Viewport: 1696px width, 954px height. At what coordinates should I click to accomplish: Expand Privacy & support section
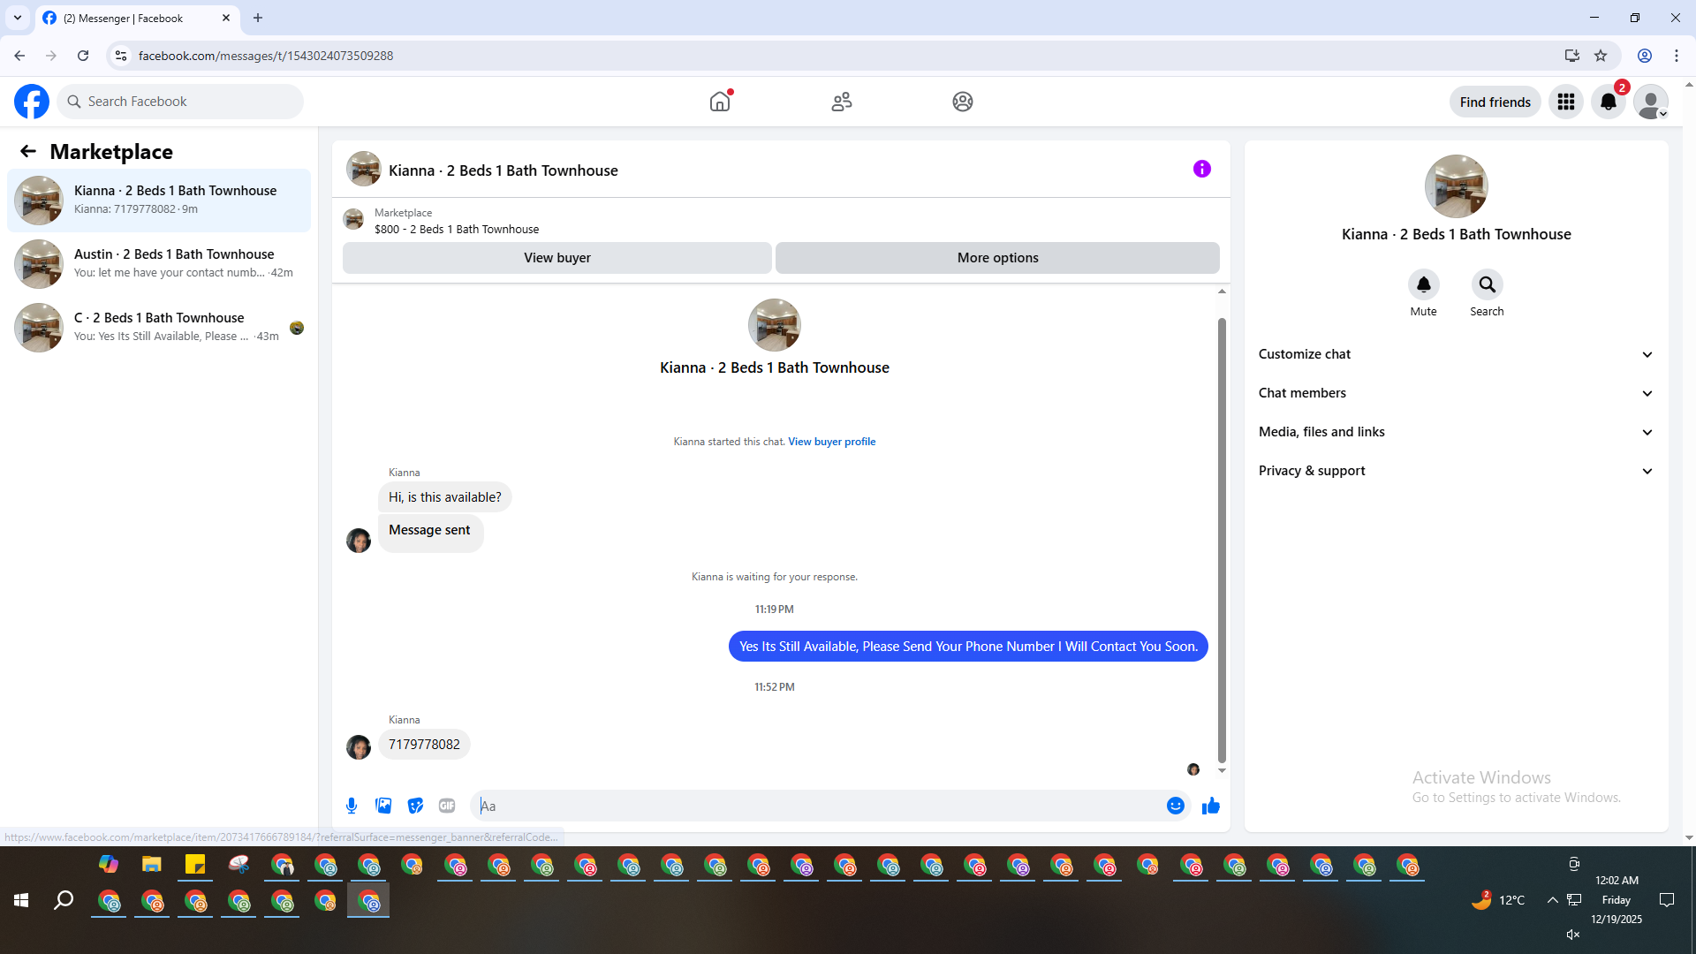pyautogui.click(x=1456, y=471)
